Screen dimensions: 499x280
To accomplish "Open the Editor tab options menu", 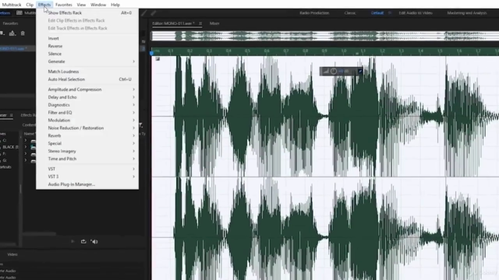I will point(200,23).
